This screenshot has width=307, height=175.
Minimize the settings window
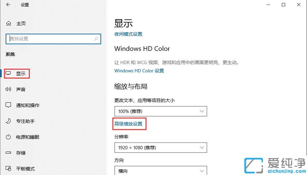[268, 5]
